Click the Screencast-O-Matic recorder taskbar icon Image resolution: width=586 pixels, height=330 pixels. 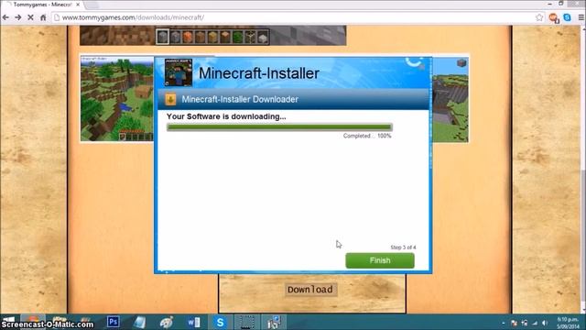[246, 322]
